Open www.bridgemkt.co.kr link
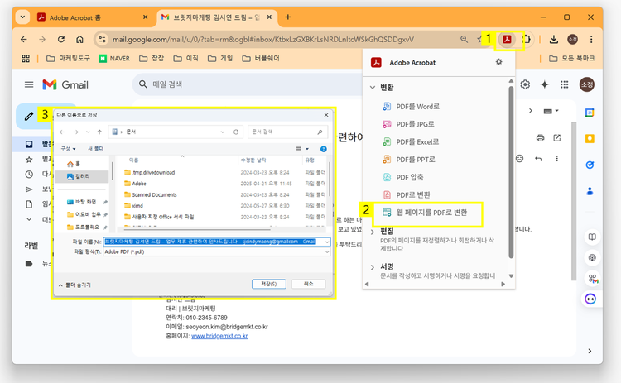 (219, 336)
